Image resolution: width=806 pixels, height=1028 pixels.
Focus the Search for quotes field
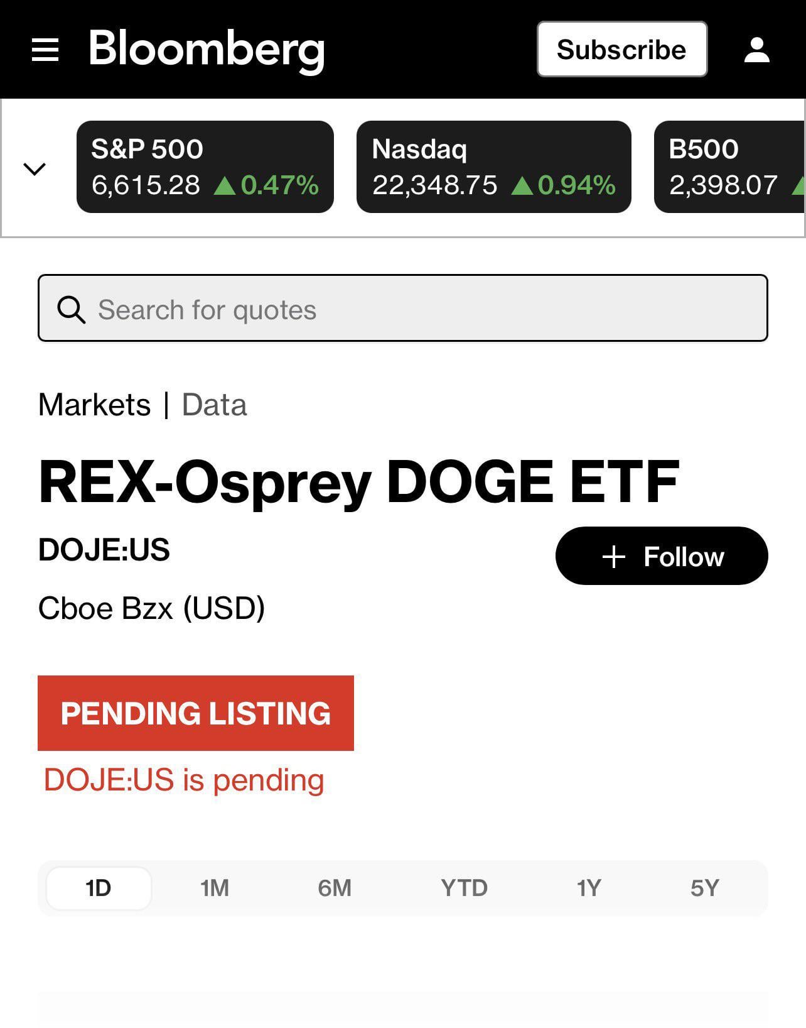403,308
